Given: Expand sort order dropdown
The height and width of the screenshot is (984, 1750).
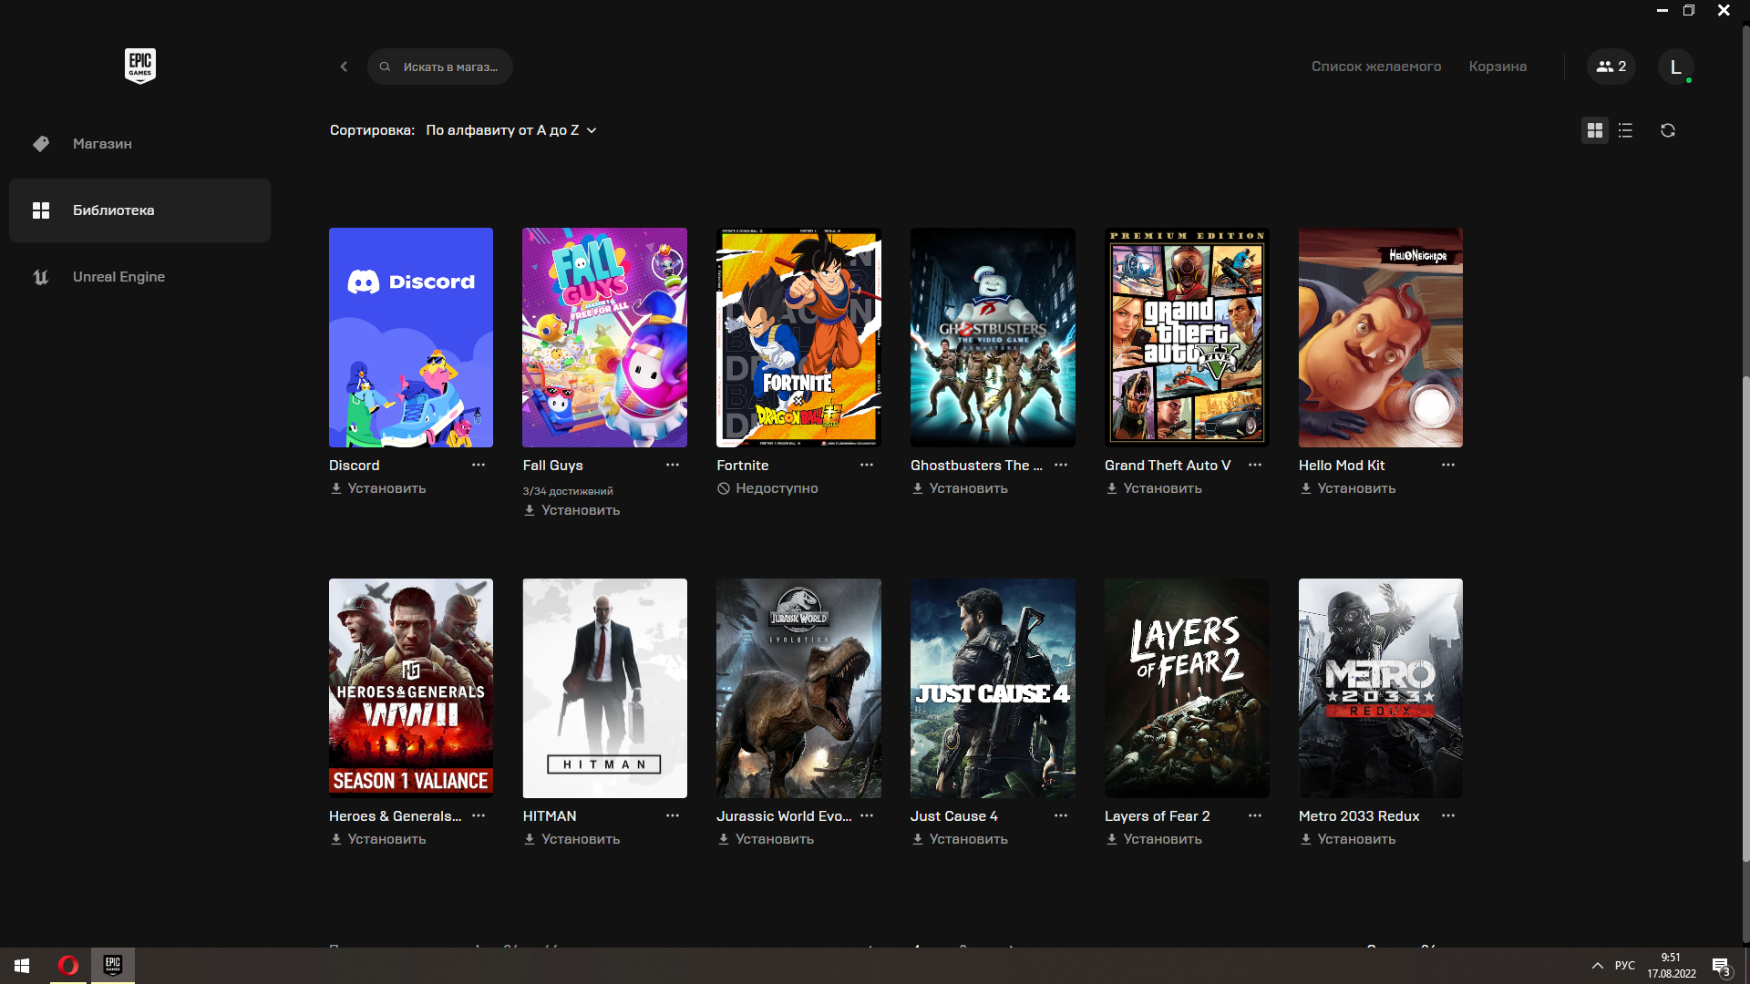Looking at the screenshot, I should [511, 130].
